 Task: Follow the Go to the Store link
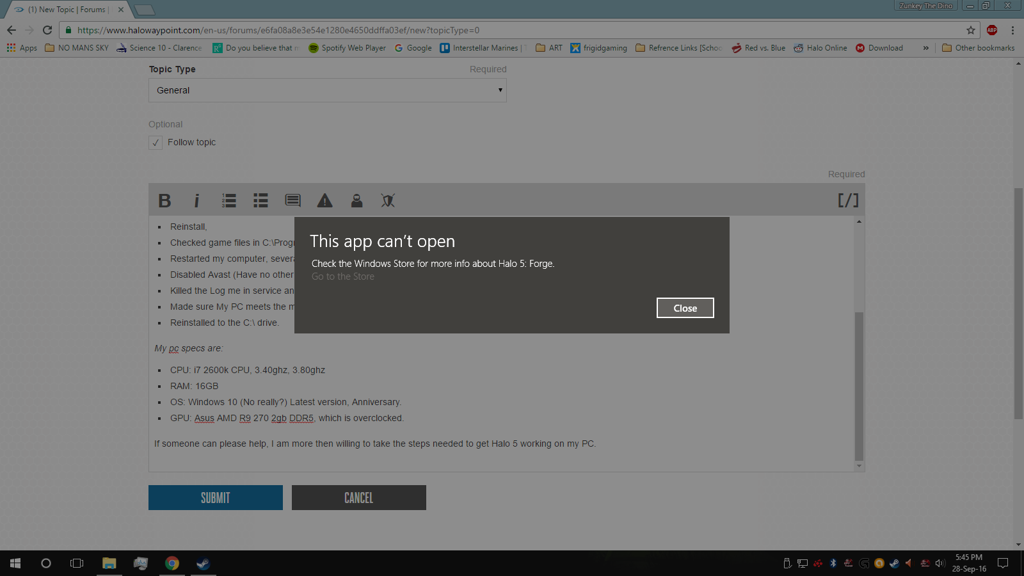(x=343, y=276)
